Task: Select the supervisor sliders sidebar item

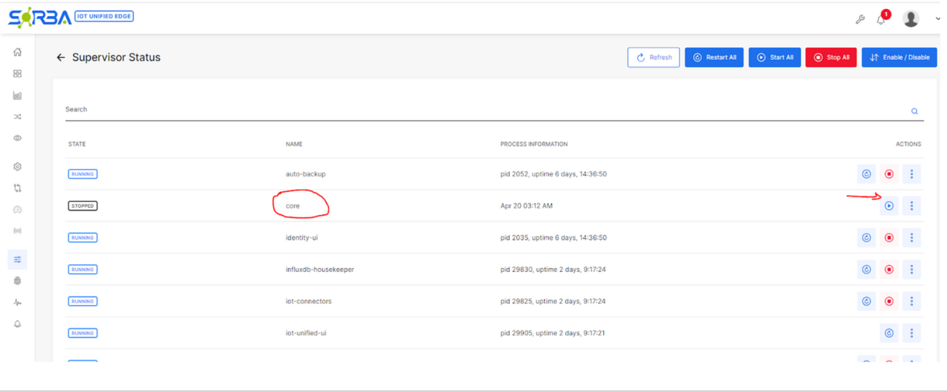Action: tap(18, 259)
